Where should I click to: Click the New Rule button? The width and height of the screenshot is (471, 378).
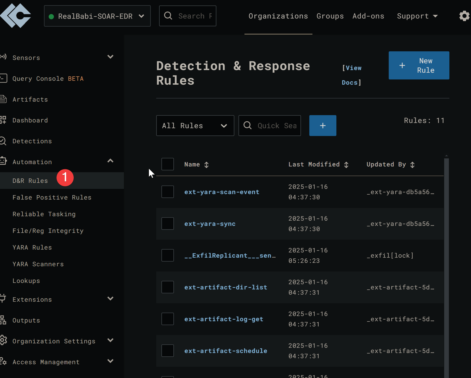tap(419, 65)
